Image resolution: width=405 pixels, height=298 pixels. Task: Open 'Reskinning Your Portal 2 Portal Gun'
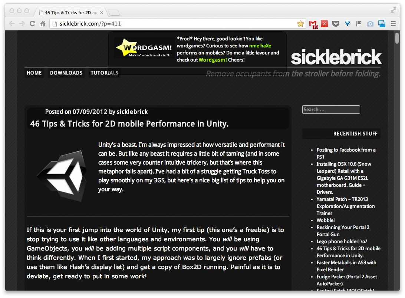343,231
